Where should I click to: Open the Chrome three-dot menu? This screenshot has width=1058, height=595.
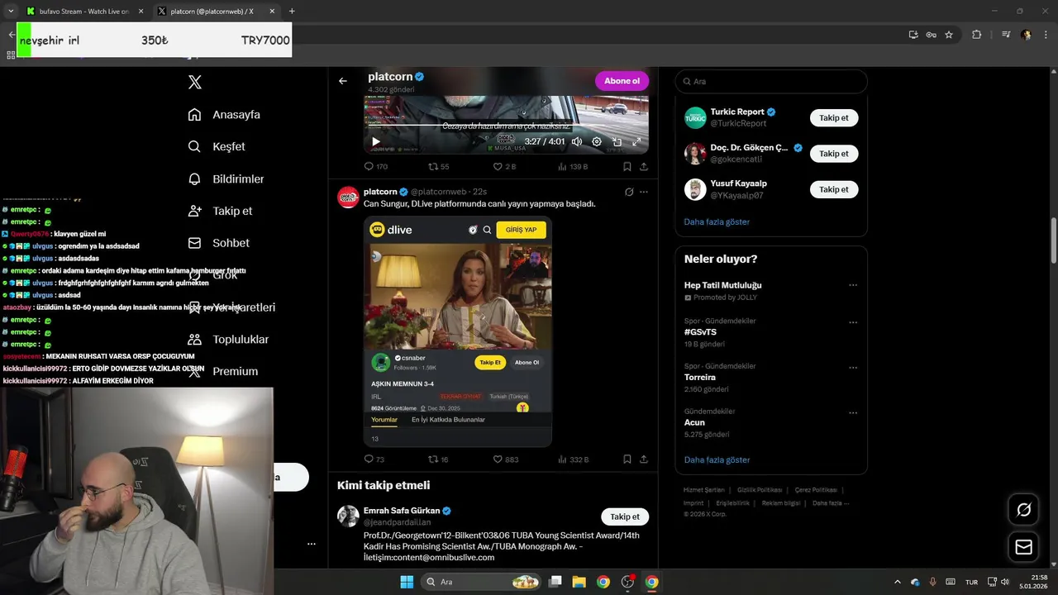click(x=1046, y=35)
